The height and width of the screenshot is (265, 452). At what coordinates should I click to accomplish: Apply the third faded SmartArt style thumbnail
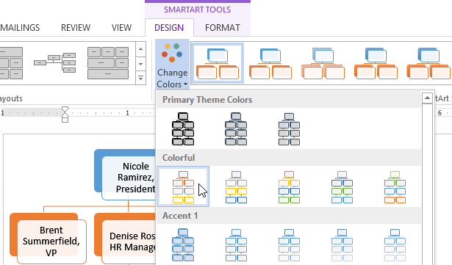(x=323, y=63)
